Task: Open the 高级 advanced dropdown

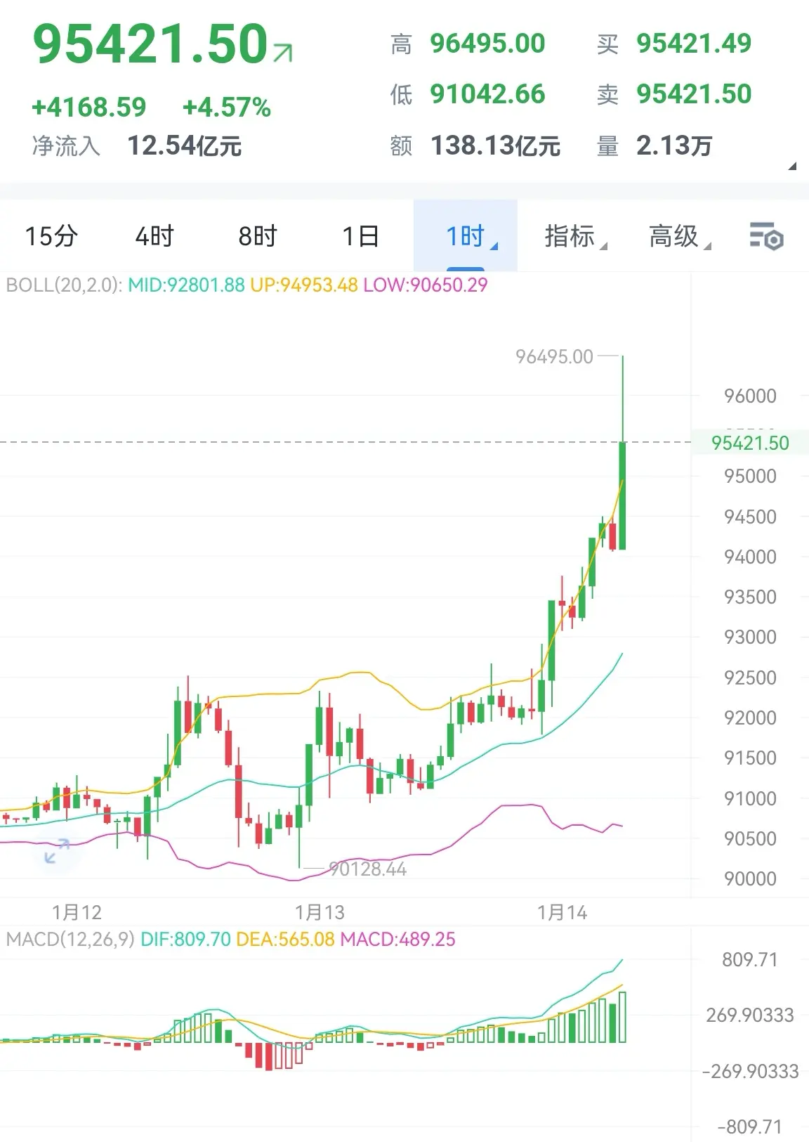Action: pos(680,236)
